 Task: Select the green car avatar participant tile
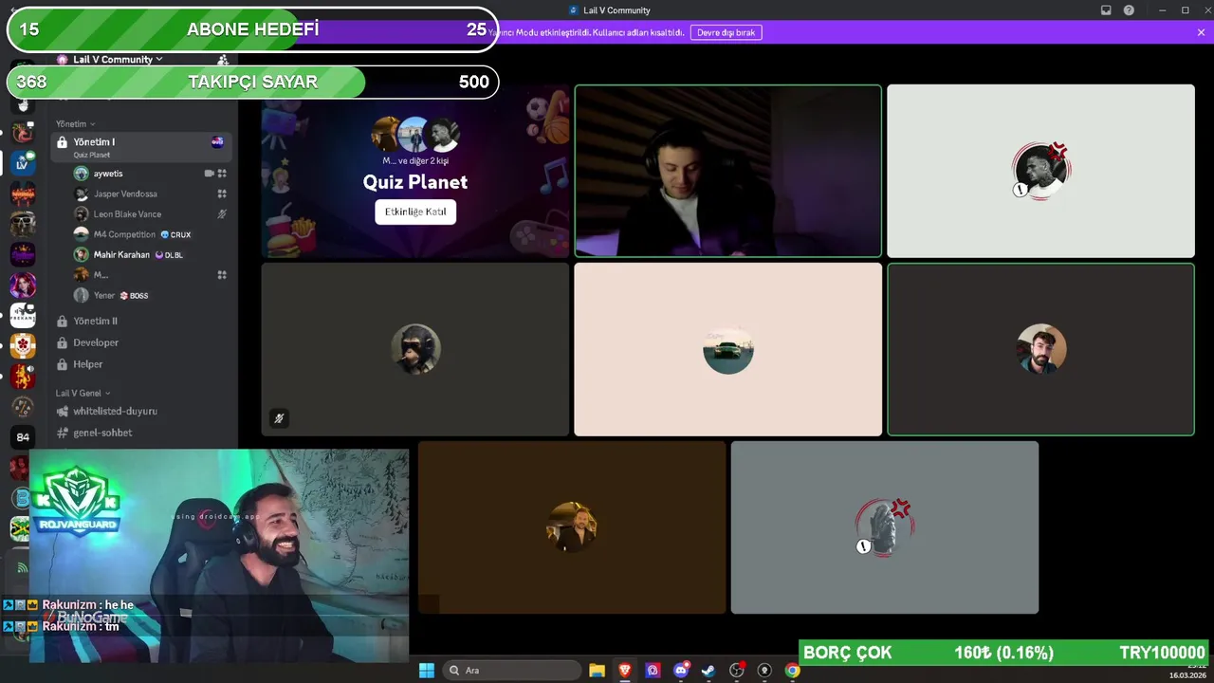(x=728, y=349)
